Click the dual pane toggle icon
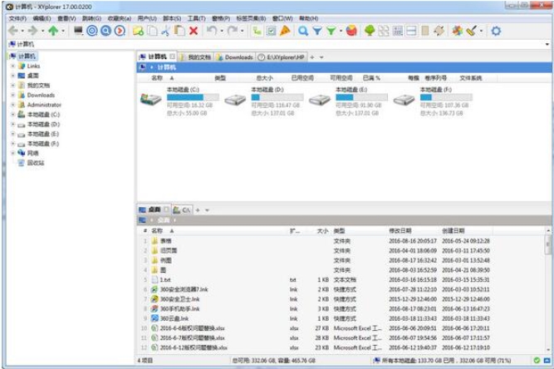The height and width of the screenshot is (369, 554). tap(411, 31)
